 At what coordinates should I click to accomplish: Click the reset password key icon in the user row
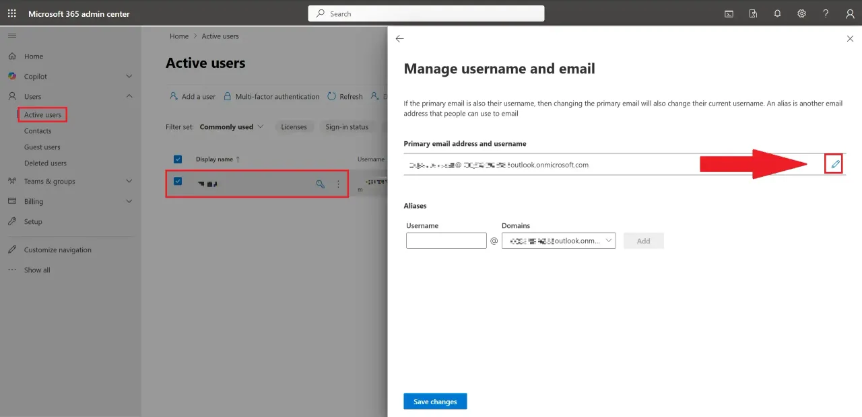[x=321, y=184]
